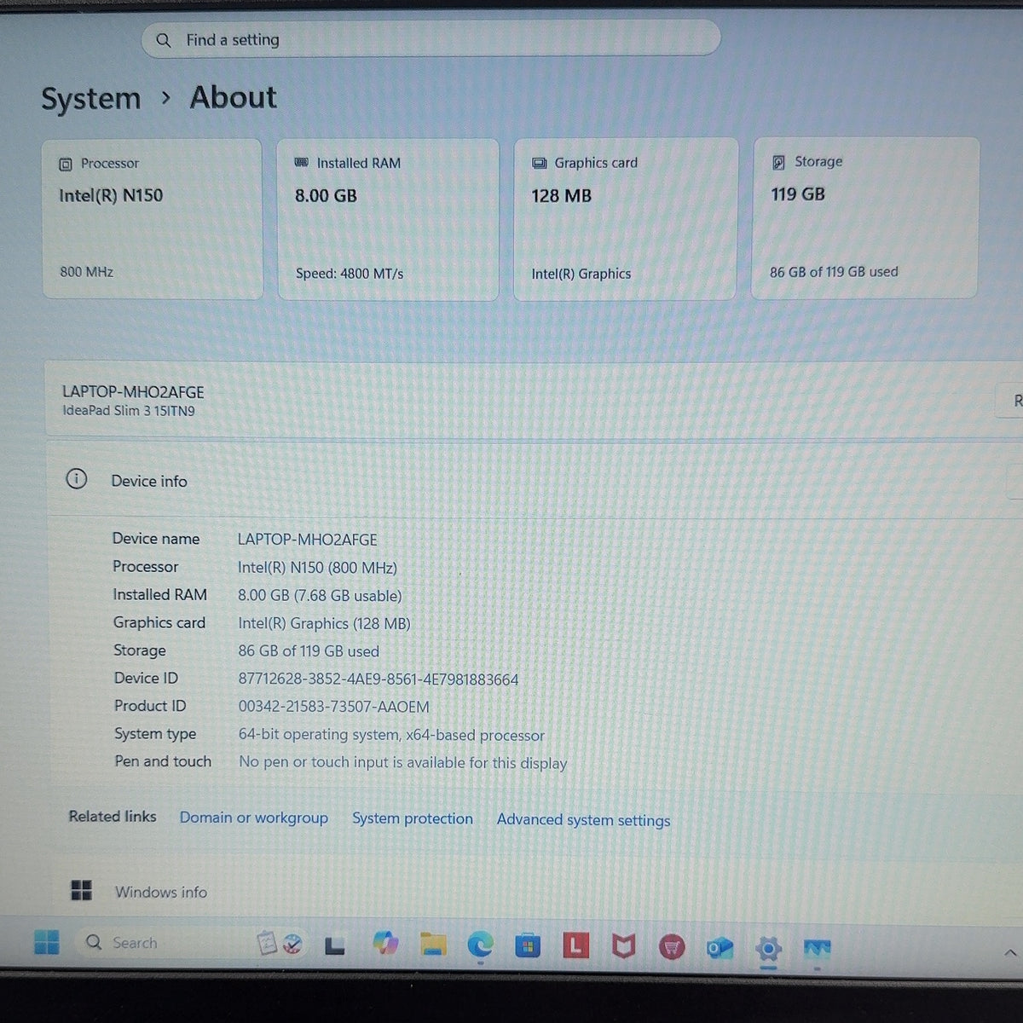This screenshot has width=1023, height=1023.
Task: Open File Explorer from the taskbar
Action: pyautogui.click(x=433, y=944)
